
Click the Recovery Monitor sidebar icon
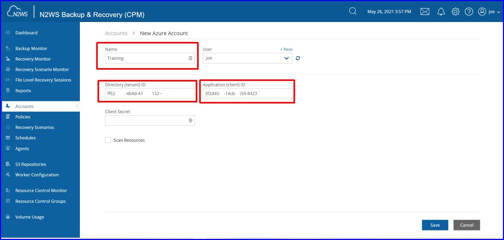point(8,59)
